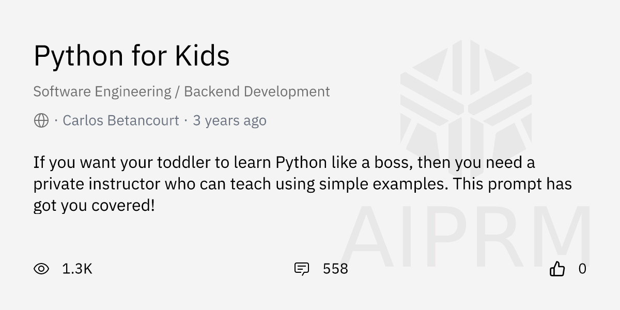Click the eye icon beside 1.3K
This screenshot has height=310, width=620.
[x=43, y=269]
